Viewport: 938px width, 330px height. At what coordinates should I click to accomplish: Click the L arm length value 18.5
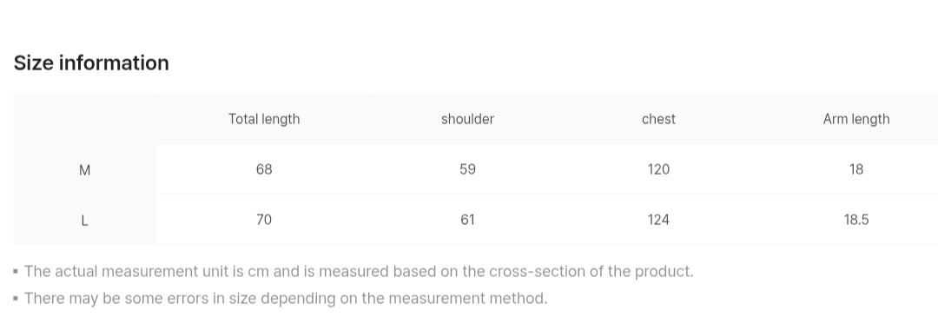856,220
